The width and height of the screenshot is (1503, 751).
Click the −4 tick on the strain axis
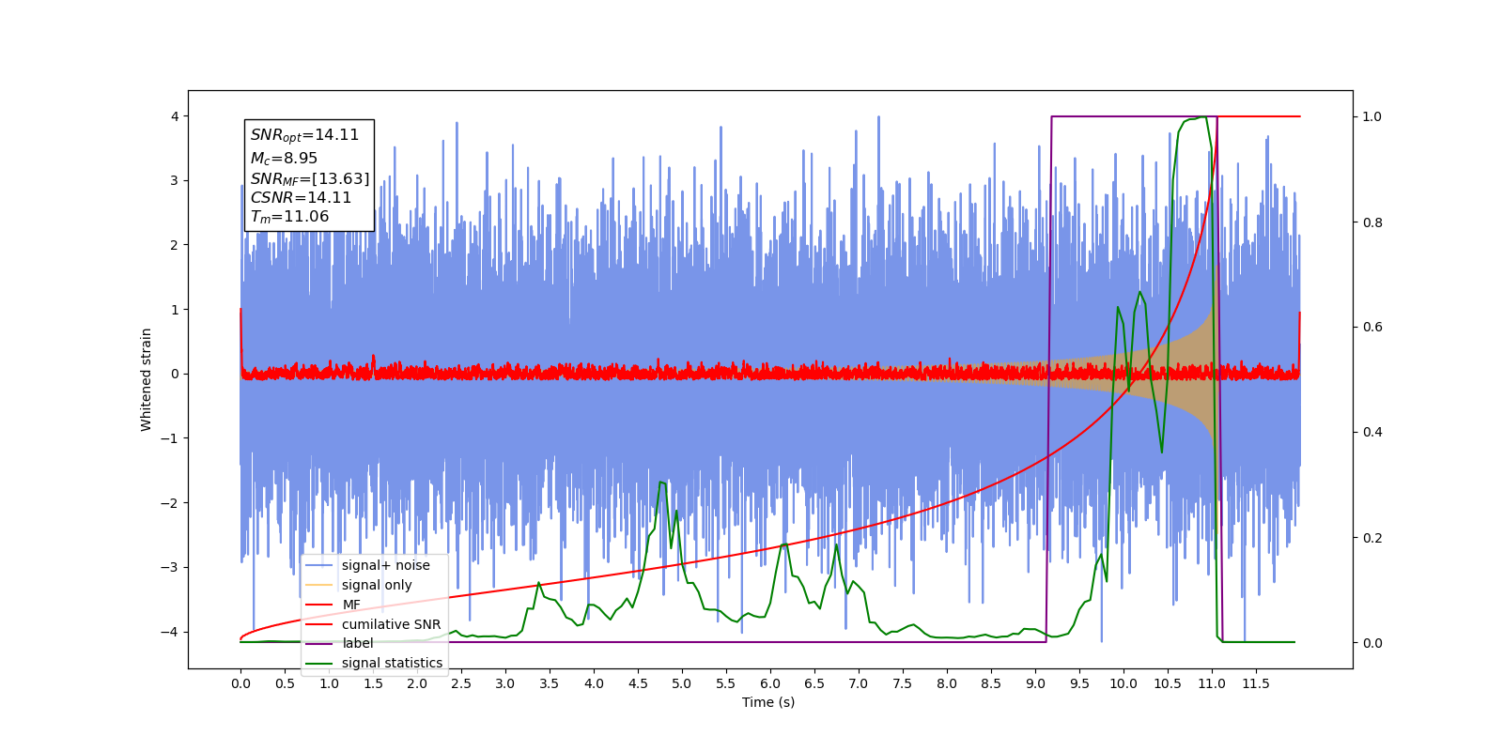pos(169,632)
